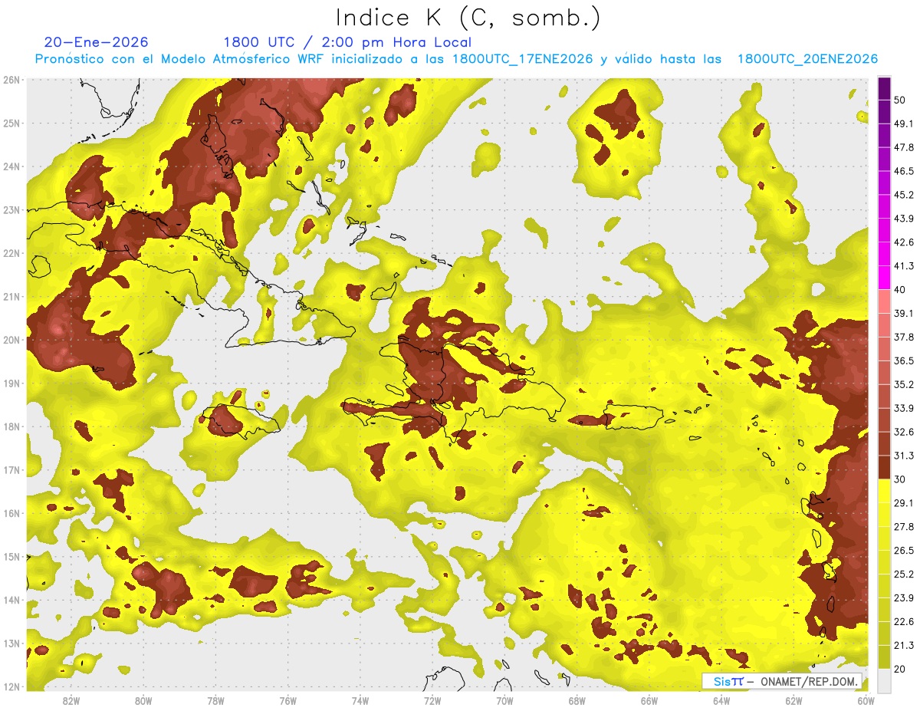Viewport: 920px width, 711px height.
Task: Click the "64W" longitude axis label
Action: [721, 700]
